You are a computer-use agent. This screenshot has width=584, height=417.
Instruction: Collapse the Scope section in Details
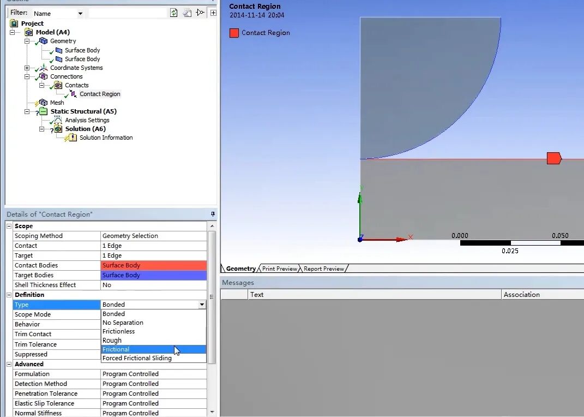click(9, 226)
